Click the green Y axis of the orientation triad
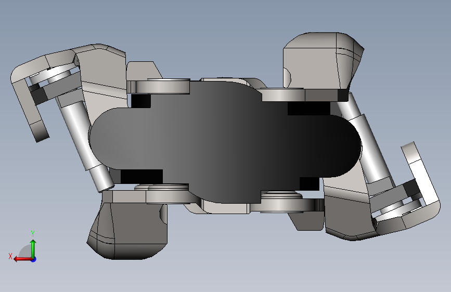The image size is (451, 292). click(x=33, y=248)
